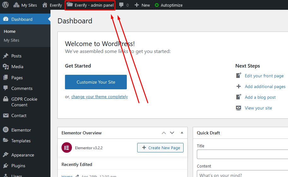288x177 pixels.
Task: Open Add additional pages link
Action: pos(265,86)
